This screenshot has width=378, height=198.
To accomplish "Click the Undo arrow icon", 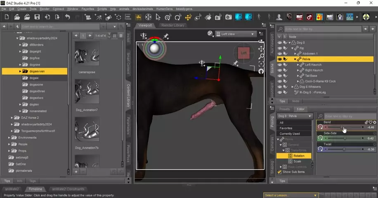I will click(67, 17).
